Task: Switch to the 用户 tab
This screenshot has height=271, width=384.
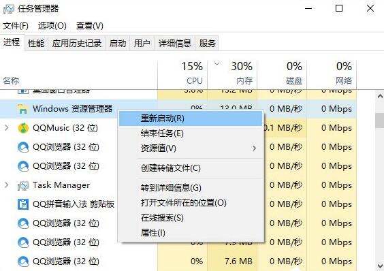Action: (x=142, y=44)
